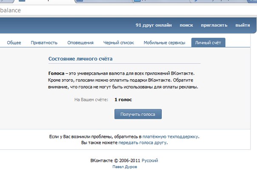Click поиск in the header

point(186,25)
